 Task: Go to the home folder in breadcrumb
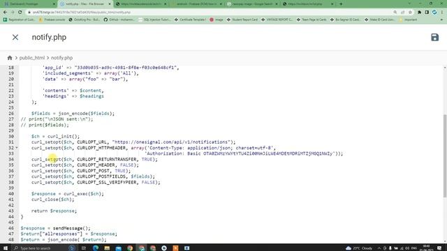pyautogui.click(x=10, y=58)
